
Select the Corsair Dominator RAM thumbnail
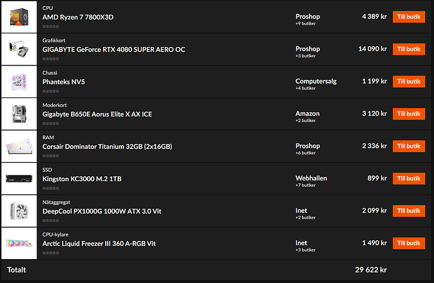[x=19, y=147]
